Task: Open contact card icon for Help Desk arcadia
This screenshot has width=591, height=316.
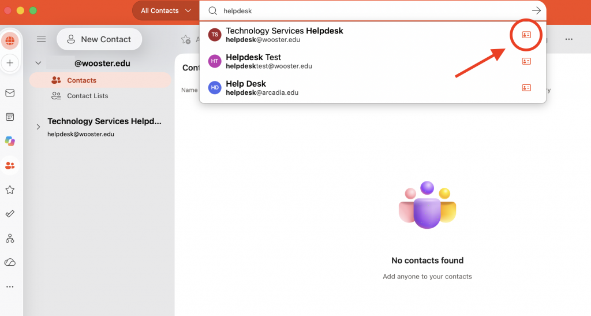Action: (526, 87)
